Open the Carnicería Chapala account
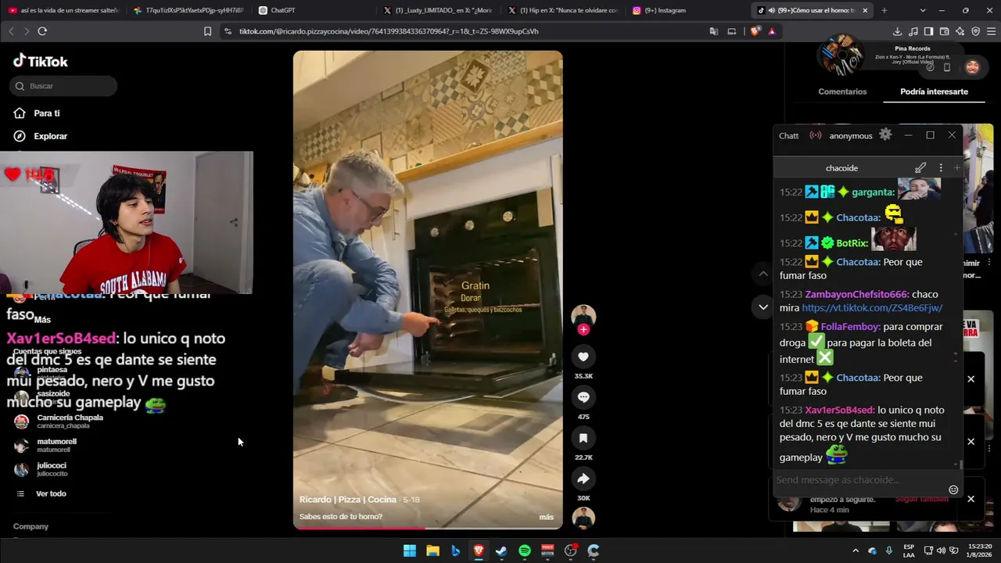The height and width of the screenshot is (563, 1001). (x=59, y=421)
